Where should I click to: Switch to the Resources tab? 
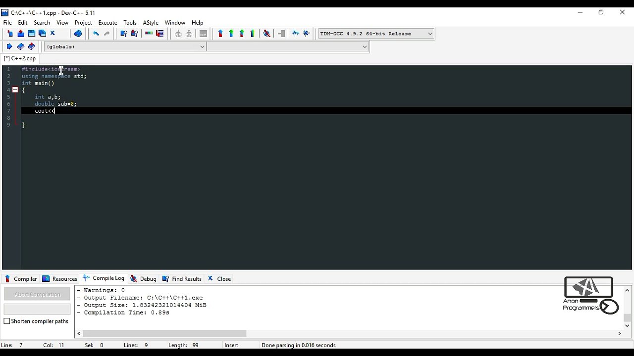click(x=60, y=279)
